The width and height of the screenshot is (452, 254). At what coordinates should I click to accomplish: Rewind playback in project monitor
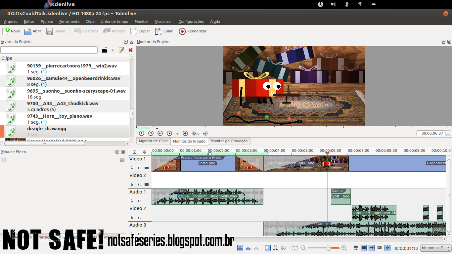(160, 133)
